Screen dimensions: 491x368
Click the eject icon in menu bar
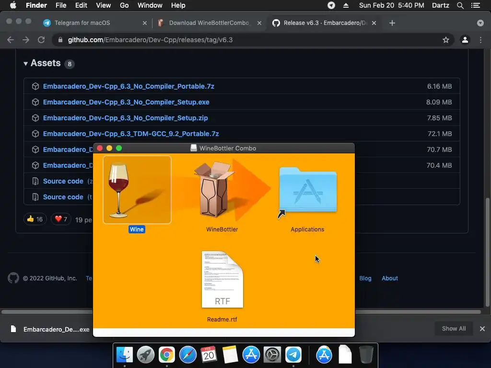coord(346,5)
